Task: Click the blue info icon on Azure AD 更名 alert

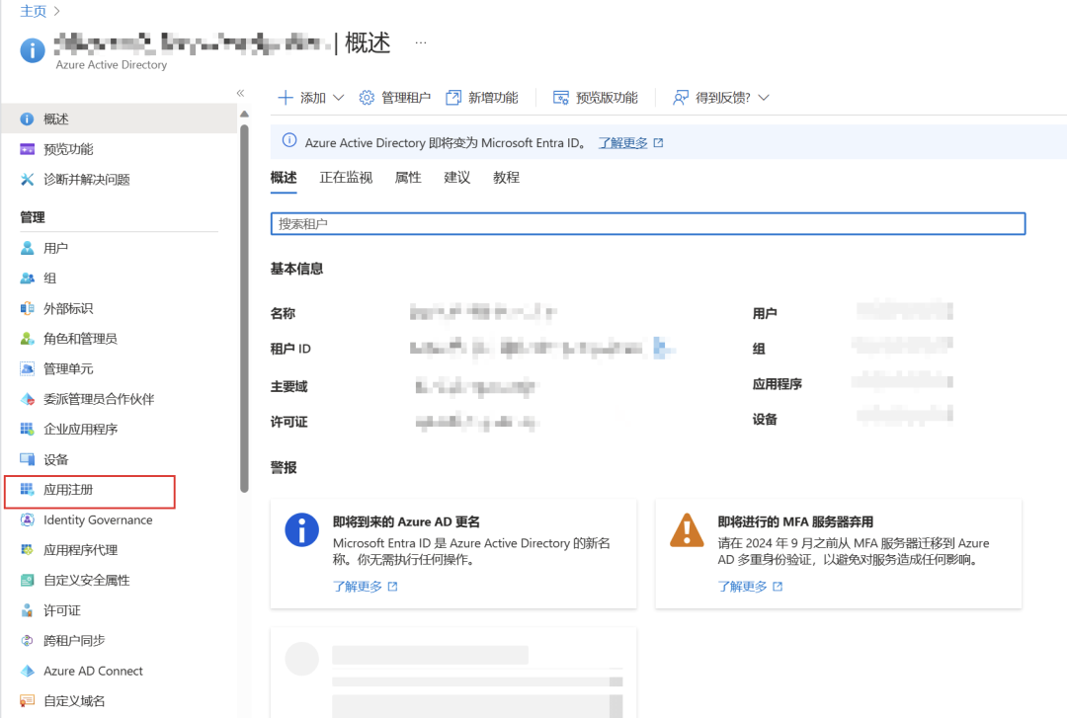Action: [301, 529]
